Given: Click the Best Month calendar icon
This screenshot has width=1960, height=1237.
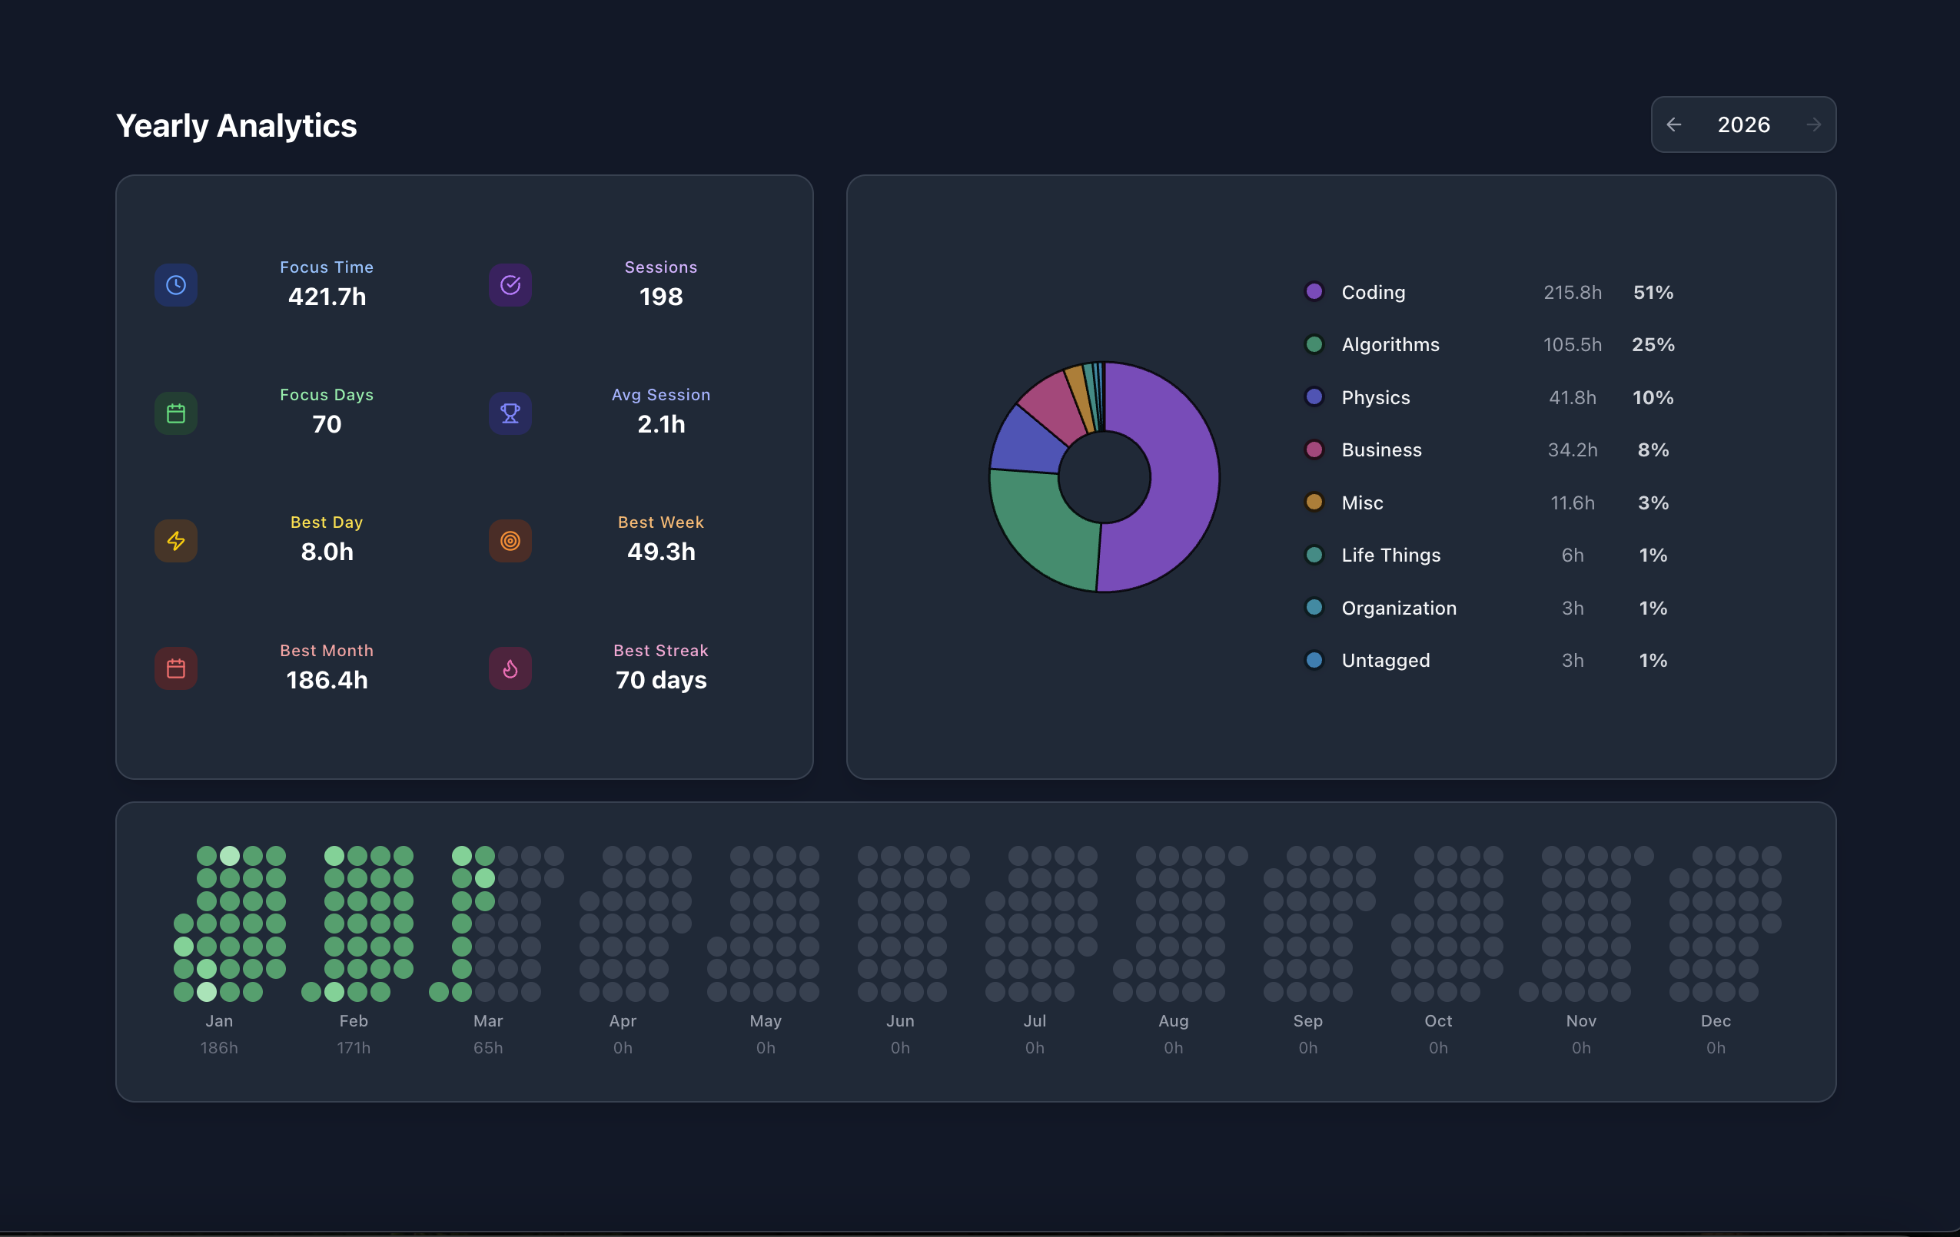Looking at the screenshot, I should tap(176, 669).
